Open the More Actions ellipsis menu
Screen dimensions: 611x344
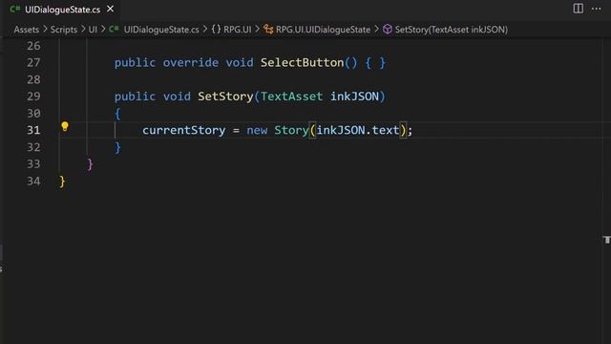(596, 9)
